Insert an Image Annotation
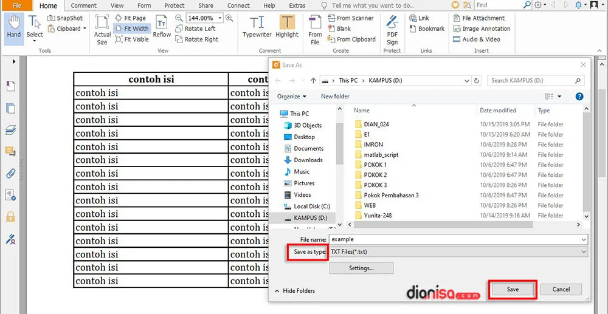The width and height of the screenshot is (608, 314). 482,29
